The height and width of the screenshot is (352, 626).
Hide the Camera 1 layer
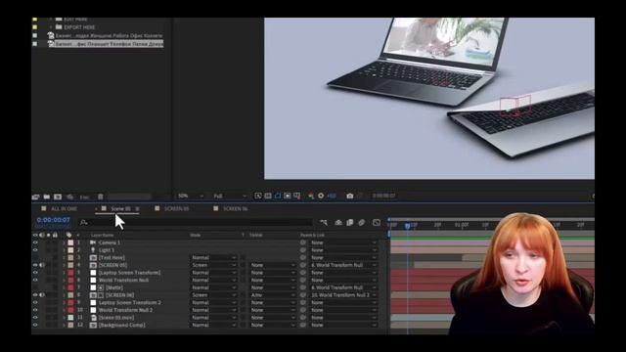coord(35,242)
